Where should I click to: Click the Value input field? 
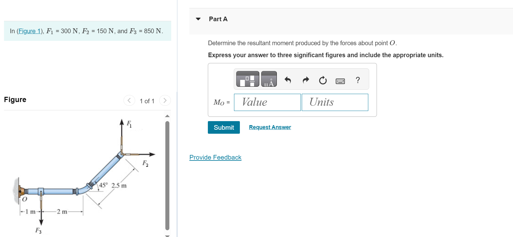pyautogui.click(x=267, y=102)
